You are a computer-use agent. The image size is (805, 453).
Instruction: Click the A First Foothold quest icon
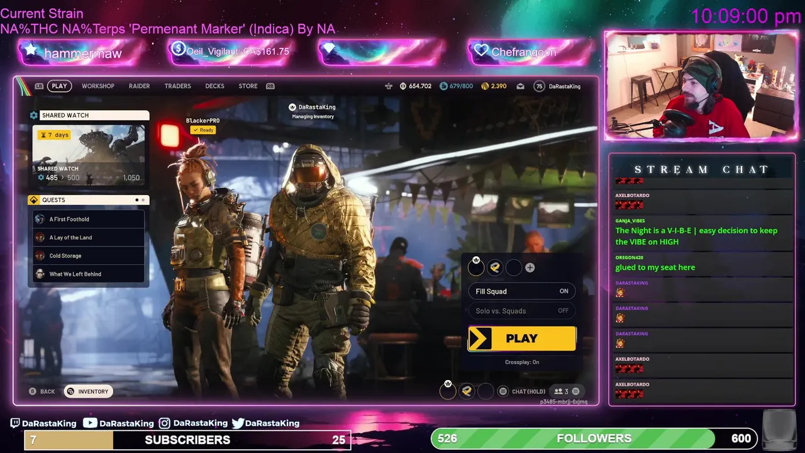[40, 219]
